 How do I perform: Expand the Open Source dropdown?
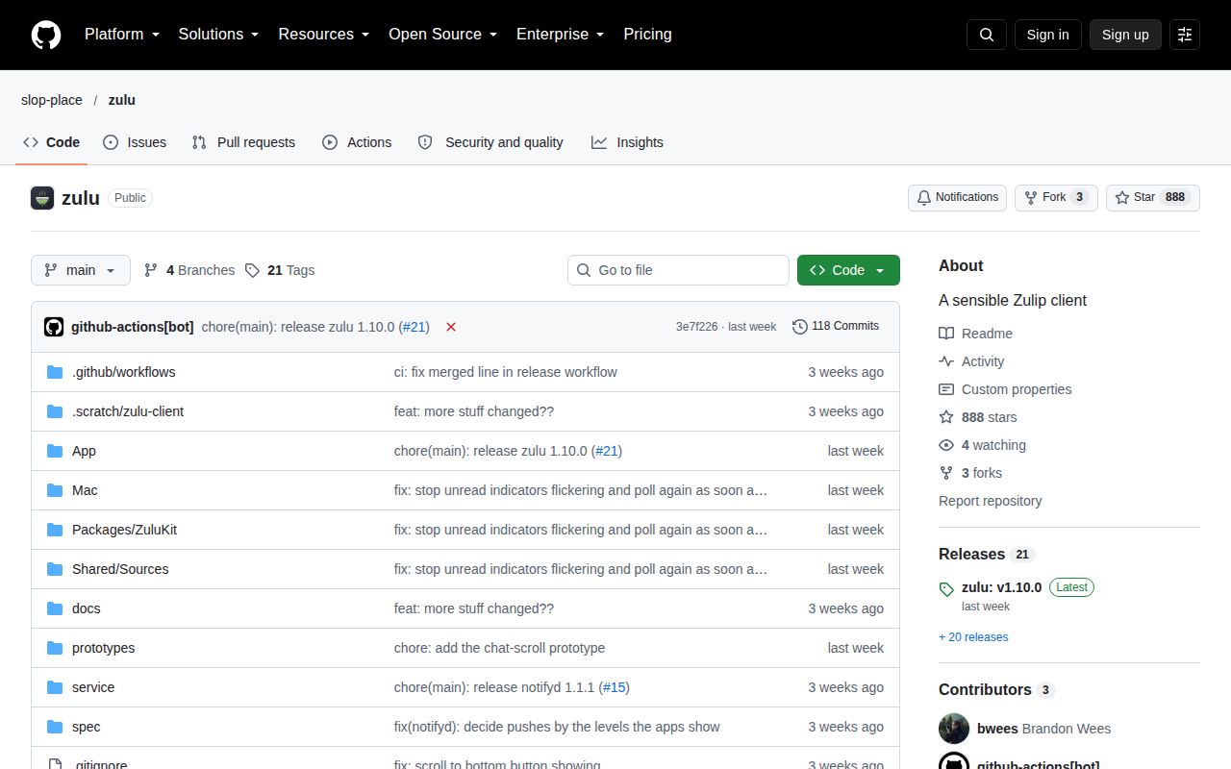[443, 35]
